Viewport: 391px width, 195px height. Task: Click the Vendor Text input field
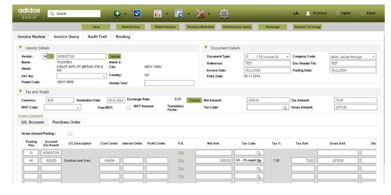(x=169, y=83)
